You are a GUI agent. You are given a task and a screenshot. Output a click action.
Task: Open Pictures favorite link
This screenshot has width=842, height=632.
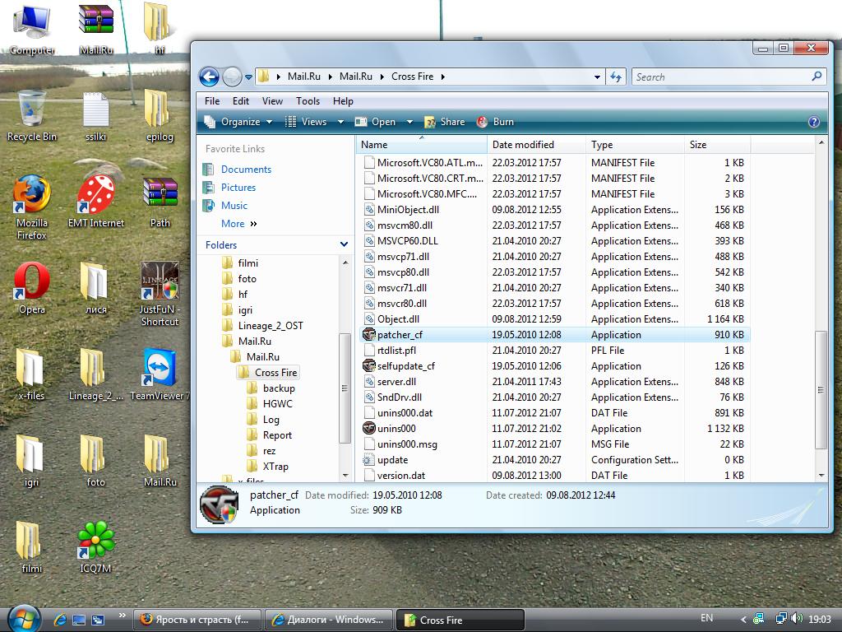[x=238, y=188]
